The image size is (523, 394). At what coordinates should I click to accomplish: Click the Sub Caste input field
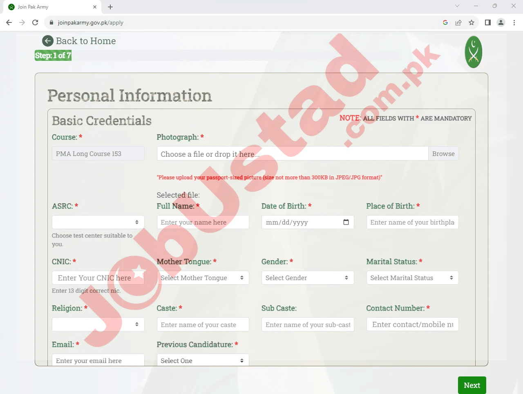click(308, 324)
